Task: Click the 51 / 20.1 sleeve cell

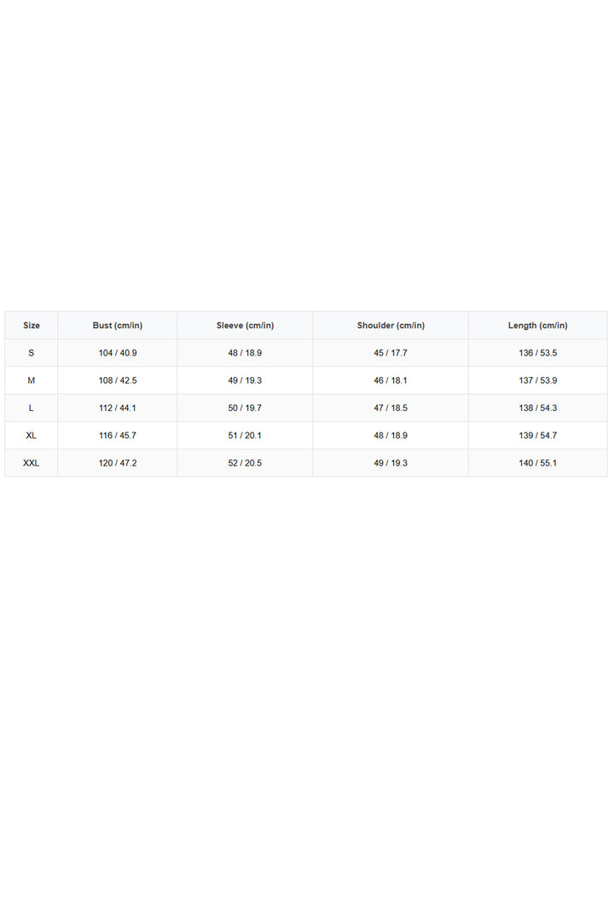Action: 245,436
